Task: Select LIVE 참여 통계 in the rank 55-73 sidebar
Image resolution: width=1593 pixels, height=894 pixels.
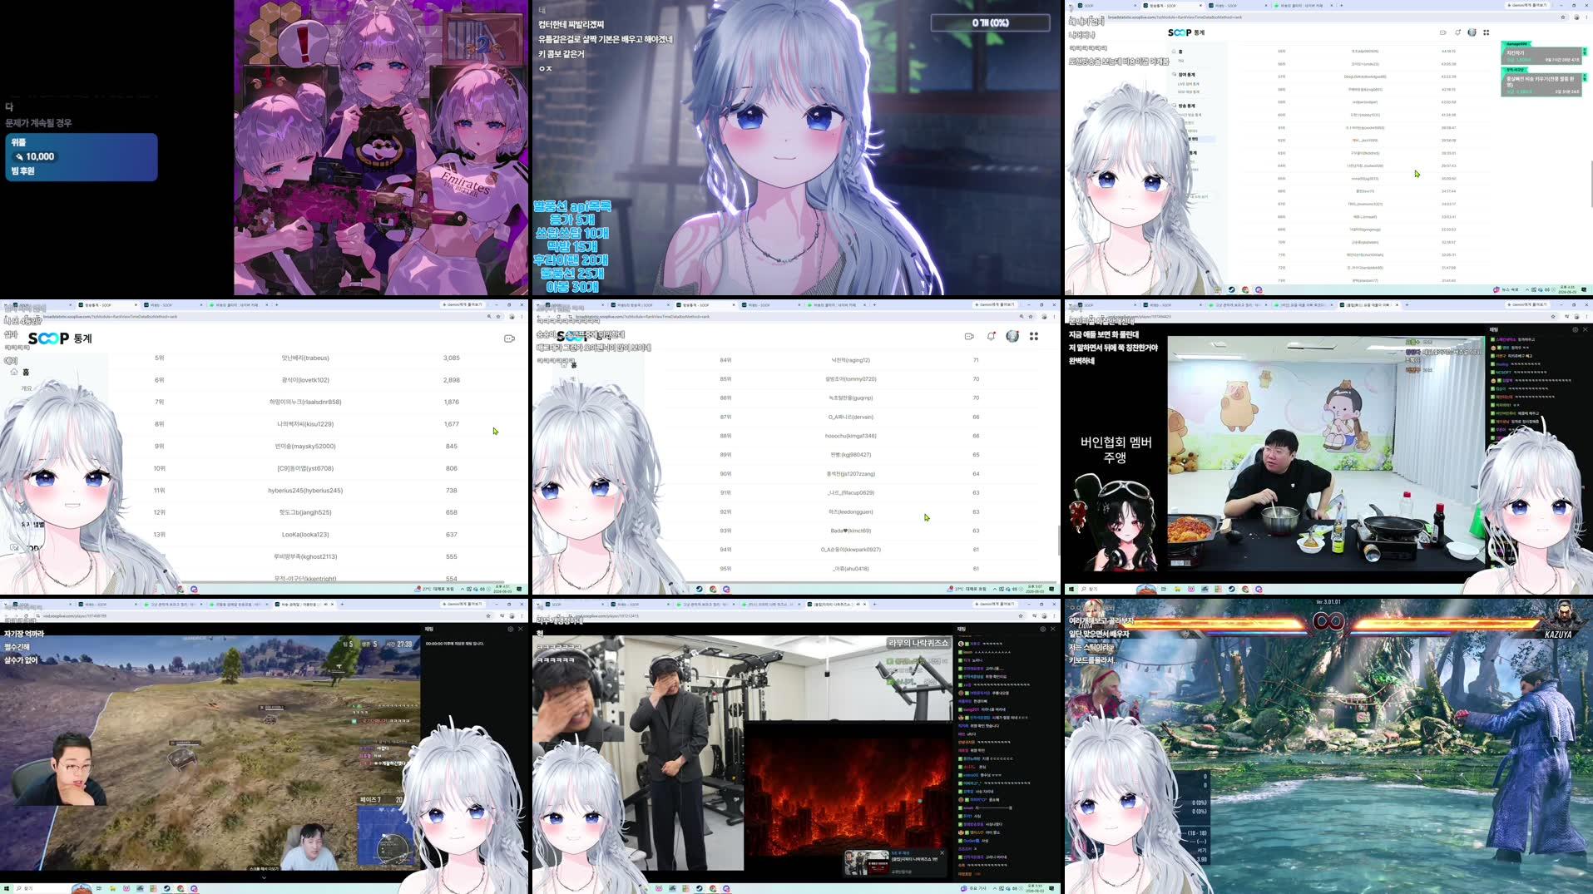Action: tap(1188, 84)
